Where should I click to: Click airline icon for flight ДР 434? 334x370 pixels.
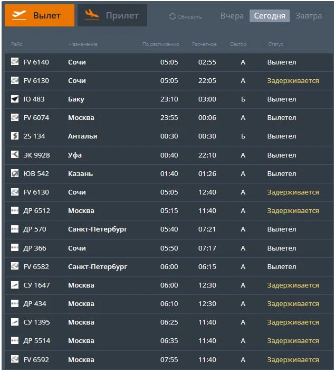point(15,303)
